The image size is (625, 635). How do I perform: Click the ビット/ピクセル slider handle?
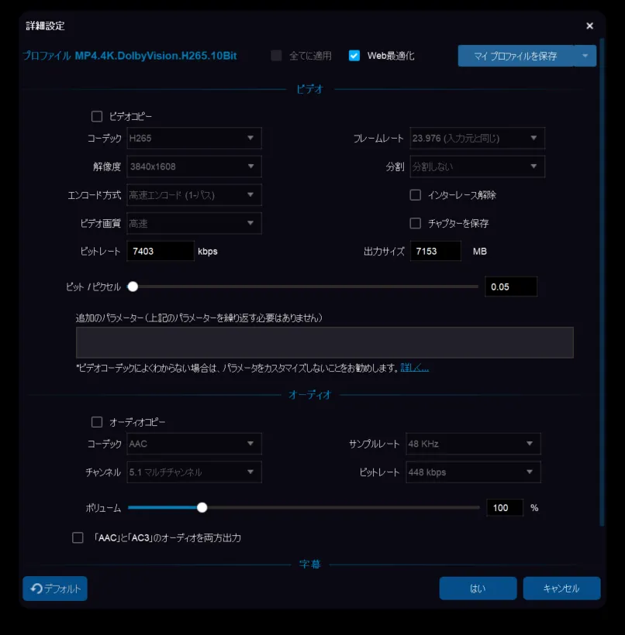coord(133,287)
